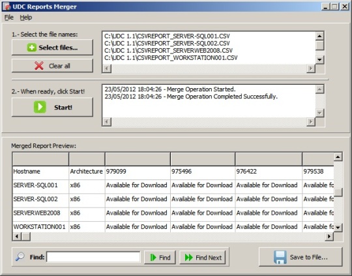Click preview table horizontal scrollbar thumb
Image resolution: width=352 pixels, height=276 pixels.
pyautogui.click(x=25, y=236)
